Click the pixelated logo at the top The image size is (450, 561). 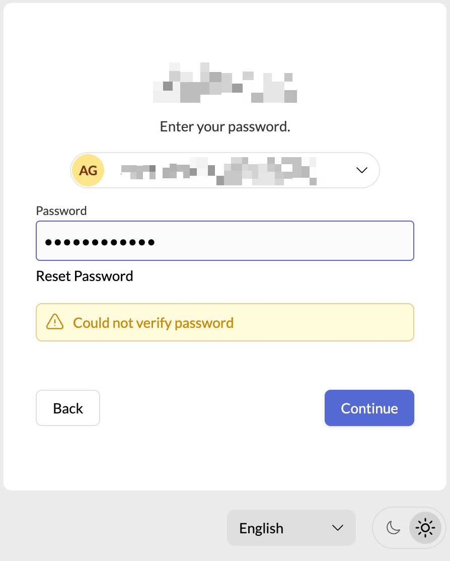(x=225, y=83)
